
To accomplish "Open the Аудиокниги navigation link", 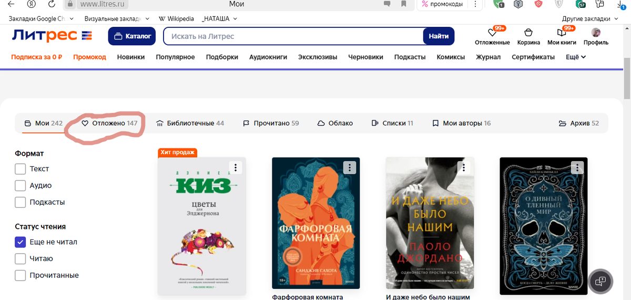I will pyautogui.click(x=268, y=57).
